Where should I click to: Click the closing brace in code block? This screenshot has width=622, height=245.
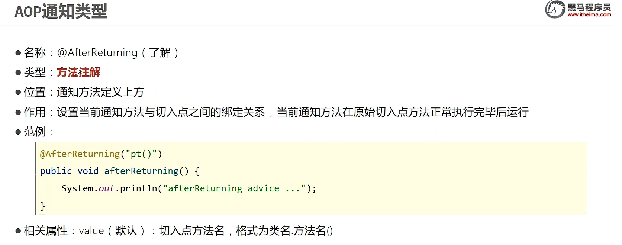43,206
